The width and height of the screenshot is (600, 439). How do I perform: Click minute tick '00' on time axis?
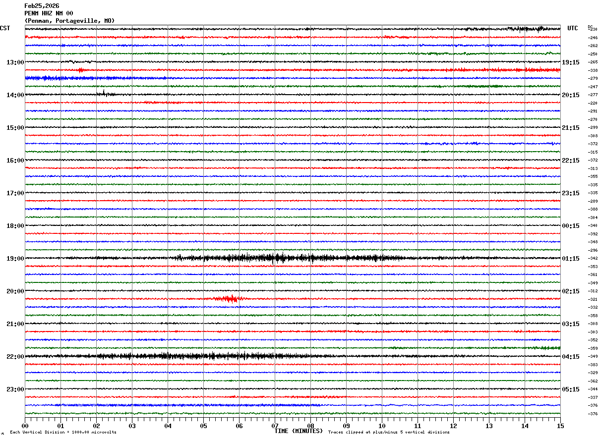click(25, 426)
